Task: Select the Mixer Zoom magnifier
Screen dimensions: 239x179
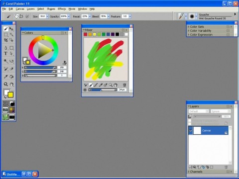Action: 111,85
